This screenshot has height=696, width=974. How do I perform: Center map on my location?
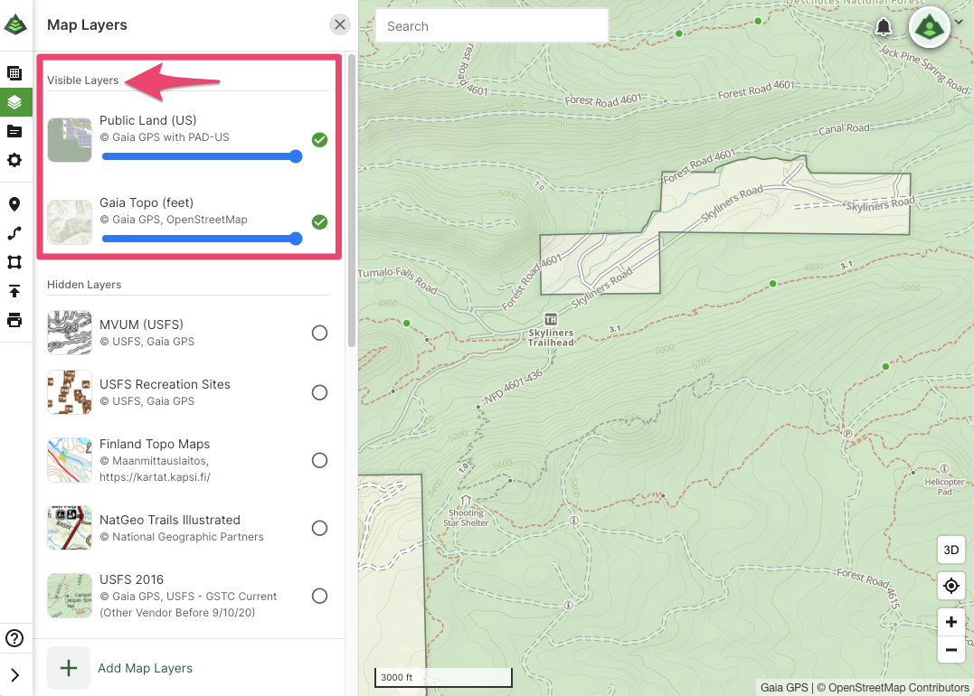(x=950, y=586)
